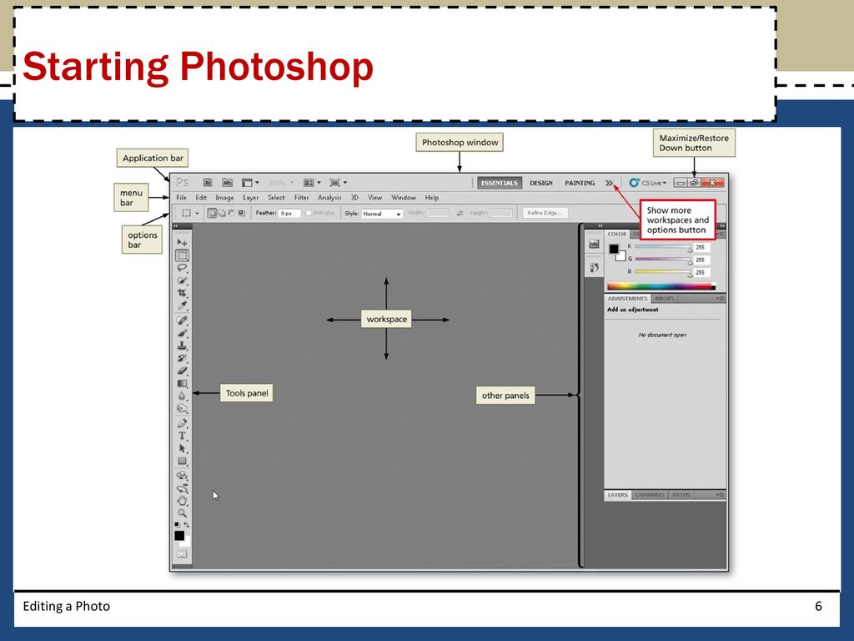Choose Intersect with selection mode
Image resolution: width=854 pixels, height=641 pixels.
pyautogui.click(x=241, y=213)
